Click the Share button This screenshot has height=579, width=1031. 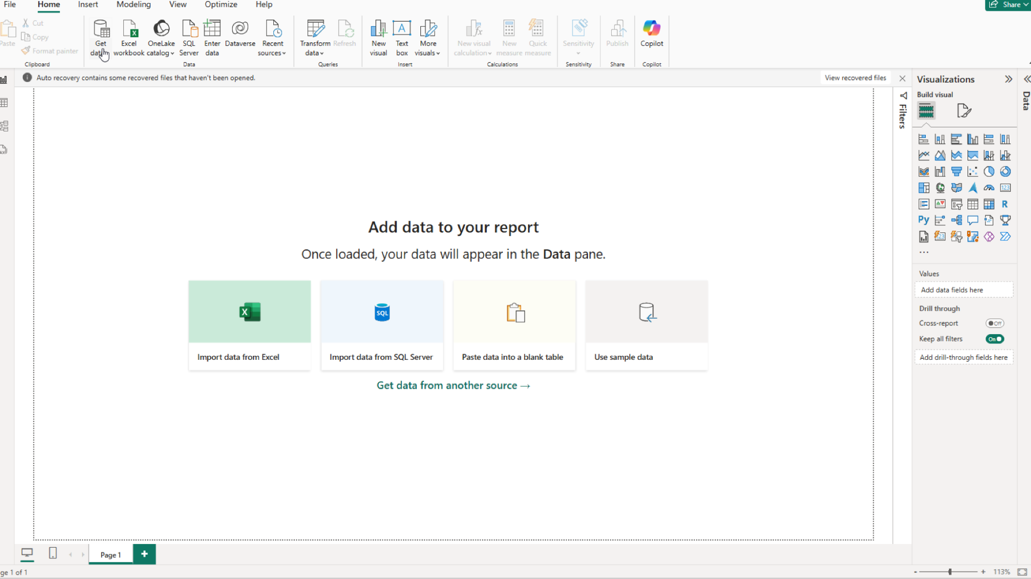pos(1008,5)
